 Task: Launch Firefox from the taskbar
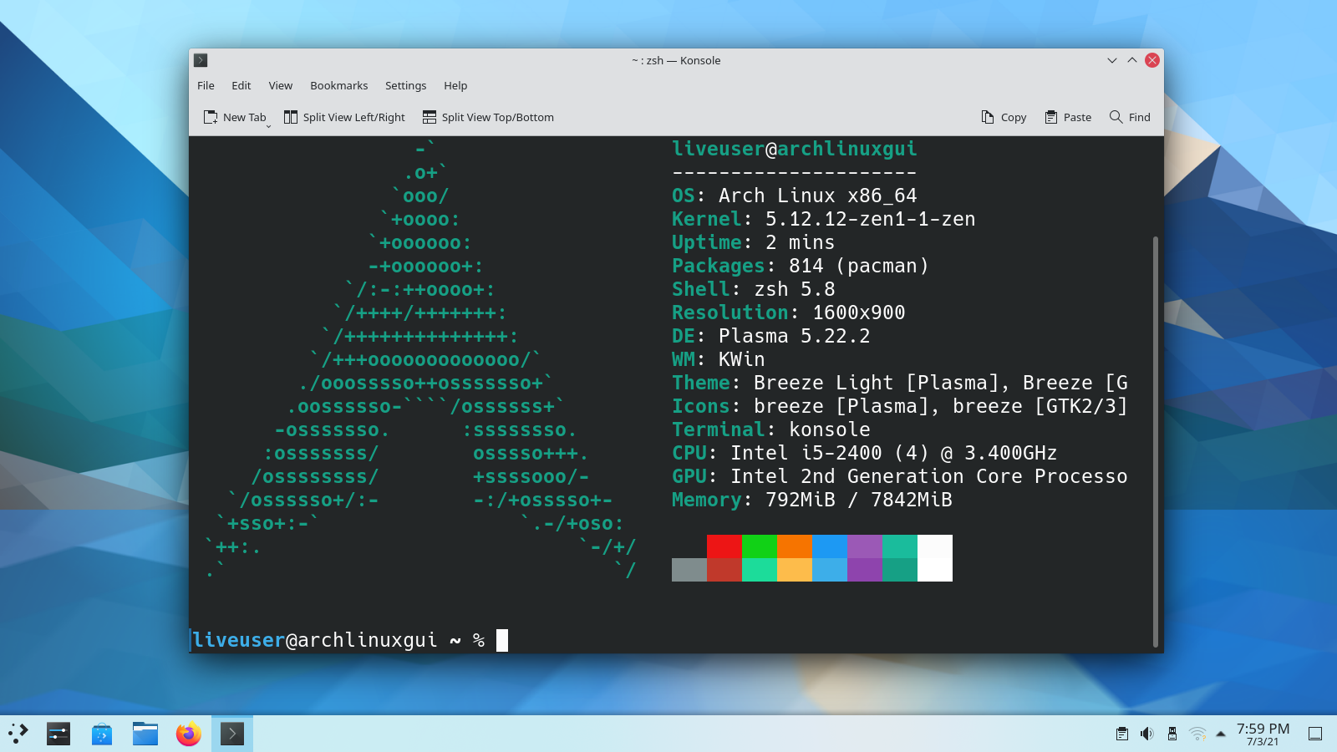pos(189,734)
